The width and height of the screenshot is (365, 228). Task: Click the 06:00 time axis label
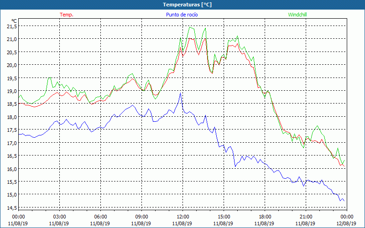click(100, 217)
